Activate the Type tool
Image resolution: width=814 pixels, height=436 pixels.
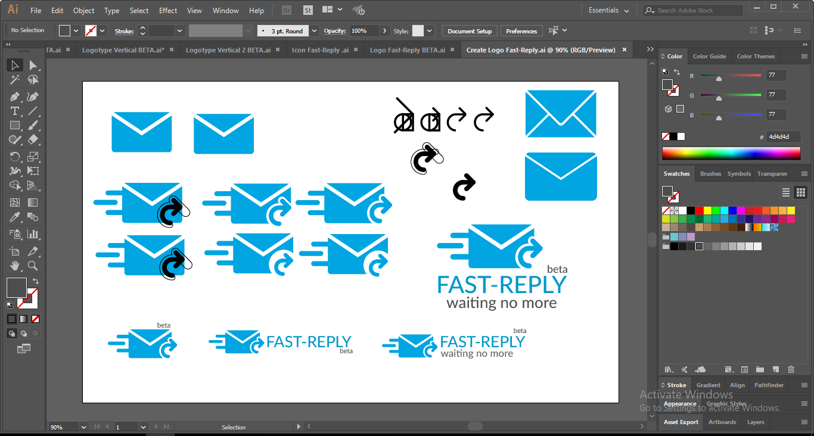tap(15, 111)
